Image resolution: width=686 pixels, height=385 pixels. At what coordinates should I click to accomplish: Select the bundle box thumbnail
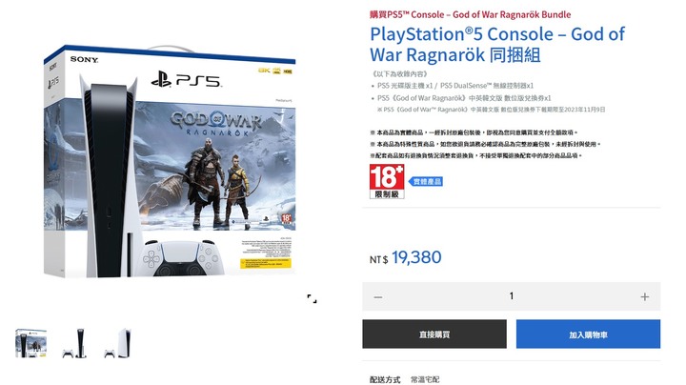point(31,343)
